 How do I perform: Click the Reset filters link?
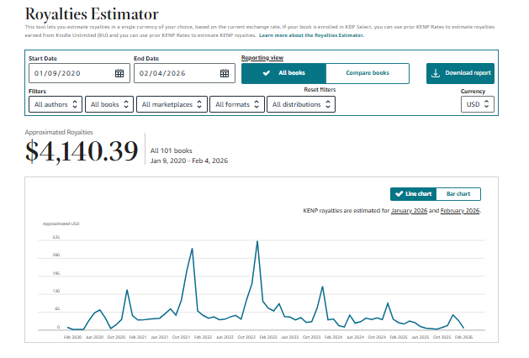(320, 89)
